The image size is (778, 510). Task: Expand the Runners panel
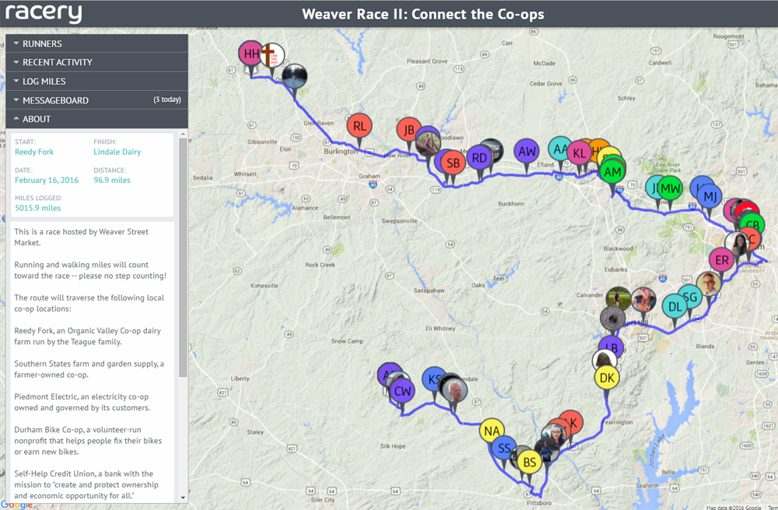96,44
